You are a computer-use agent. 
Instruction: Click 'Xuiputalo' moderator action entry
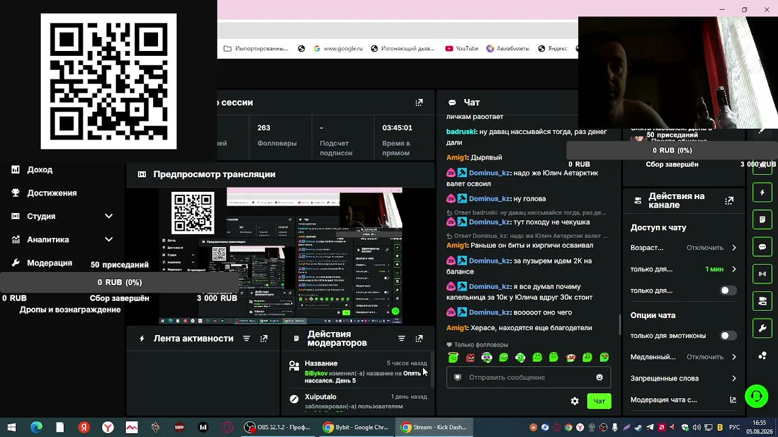[x=320, y=397]
